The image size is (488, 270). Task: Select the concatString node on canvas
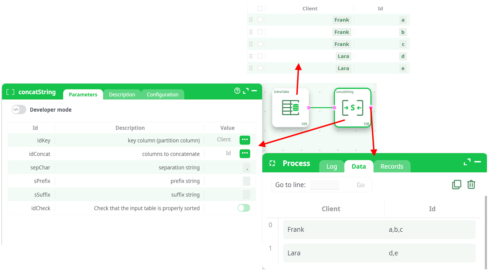point(352,108)
